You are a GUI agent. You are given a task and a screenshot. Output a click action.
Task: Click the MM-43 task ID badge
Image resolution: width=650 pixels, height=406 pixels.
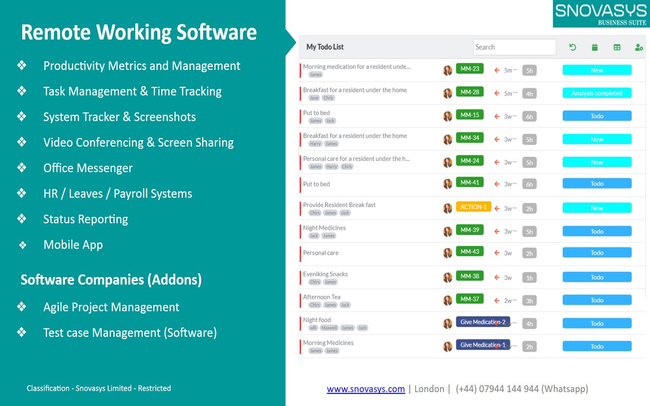[470, 252]
